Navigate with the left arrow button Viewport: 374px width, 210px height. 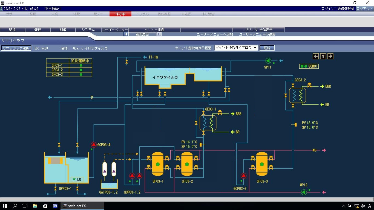316,56
